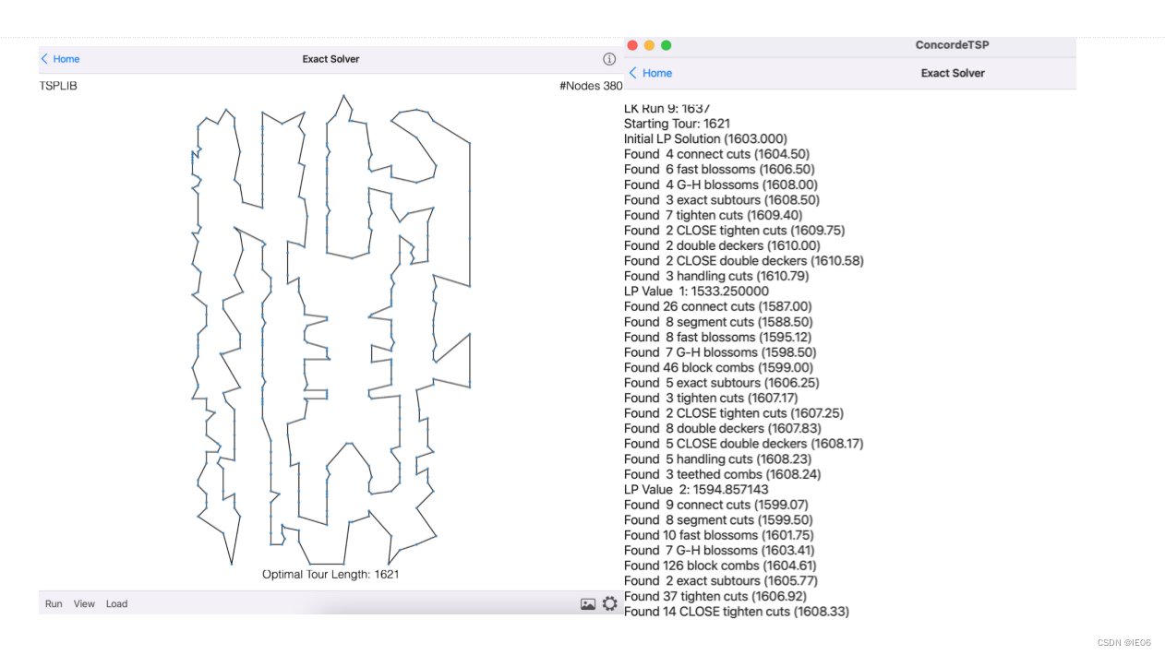Click the yellow minimize button on ConcordeTSP
This screenshot has width=1165, height=655.
coord(649,44)
